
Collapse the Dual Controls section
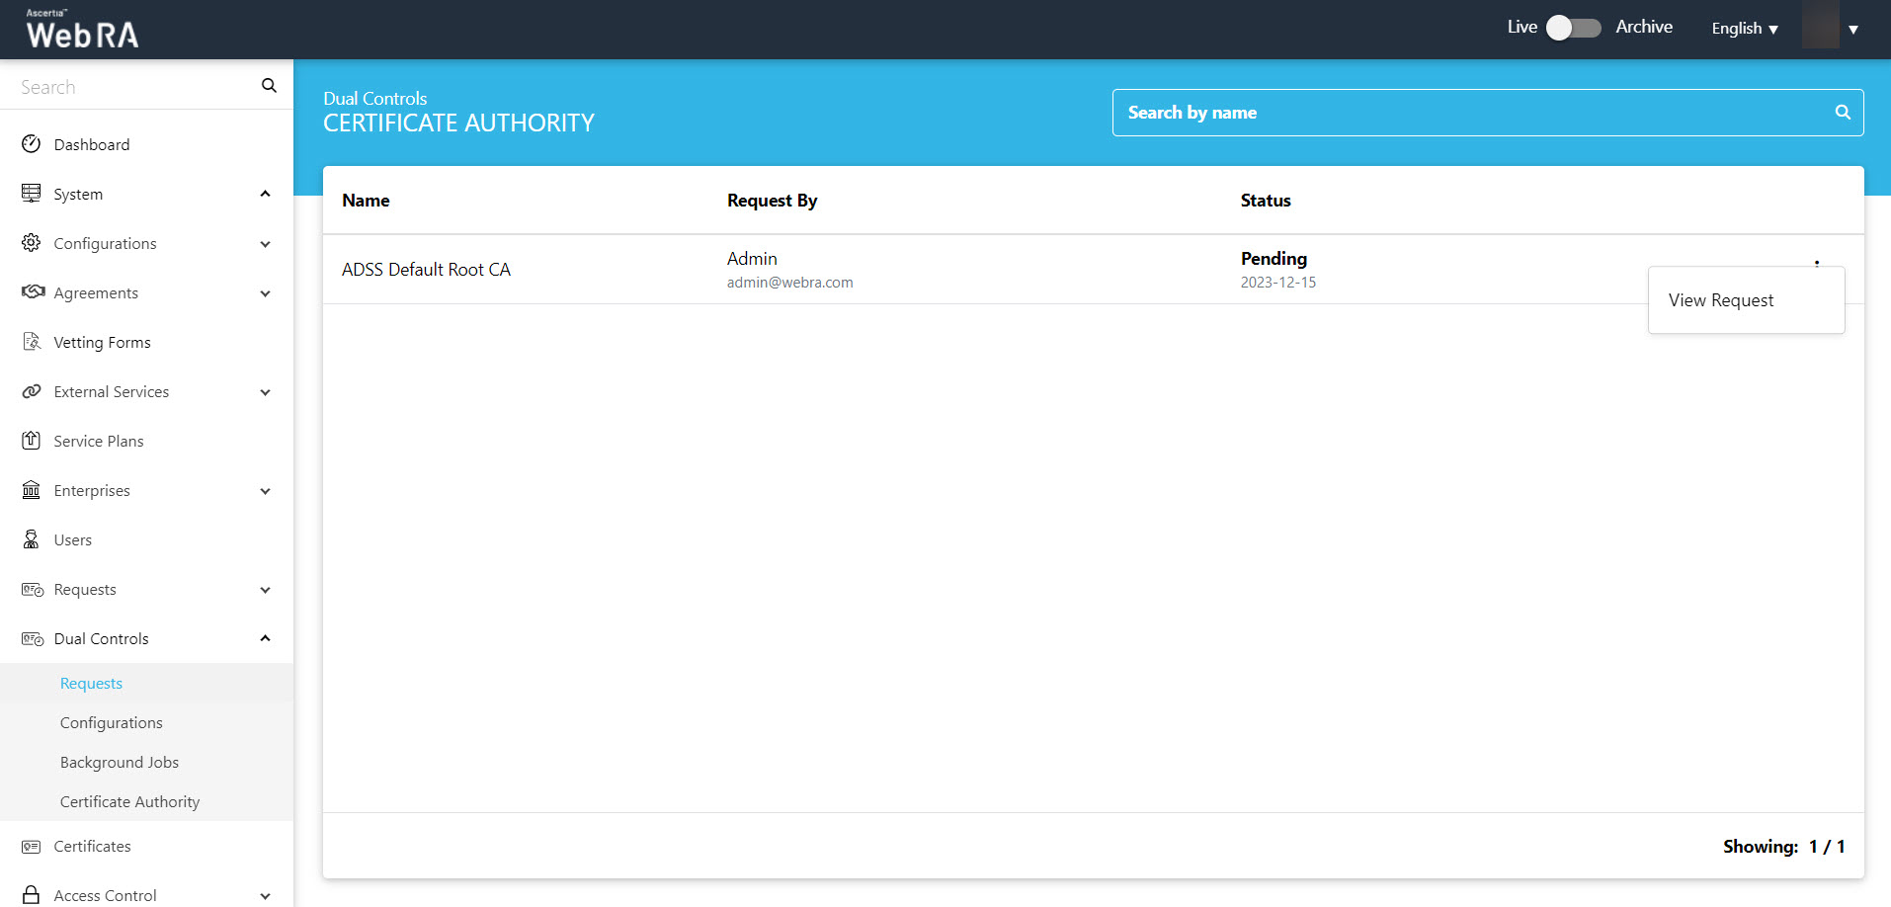[x=265, y=638]
